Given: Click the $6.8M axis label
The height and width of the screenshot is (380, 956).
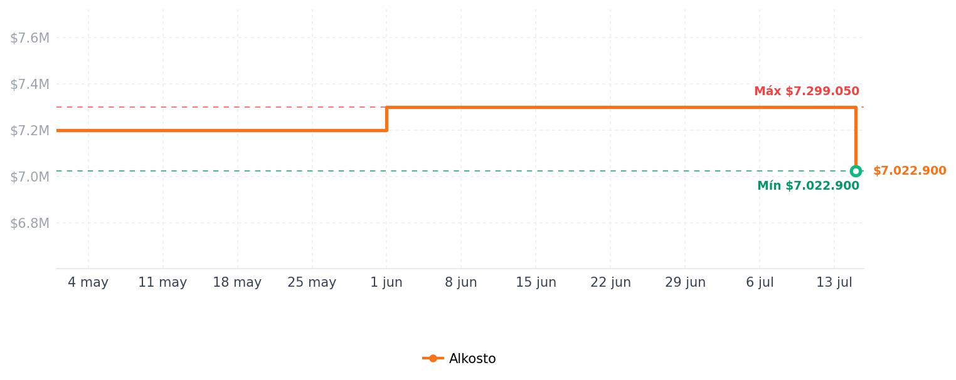Looking at the screenshot, I should (29, 223).
